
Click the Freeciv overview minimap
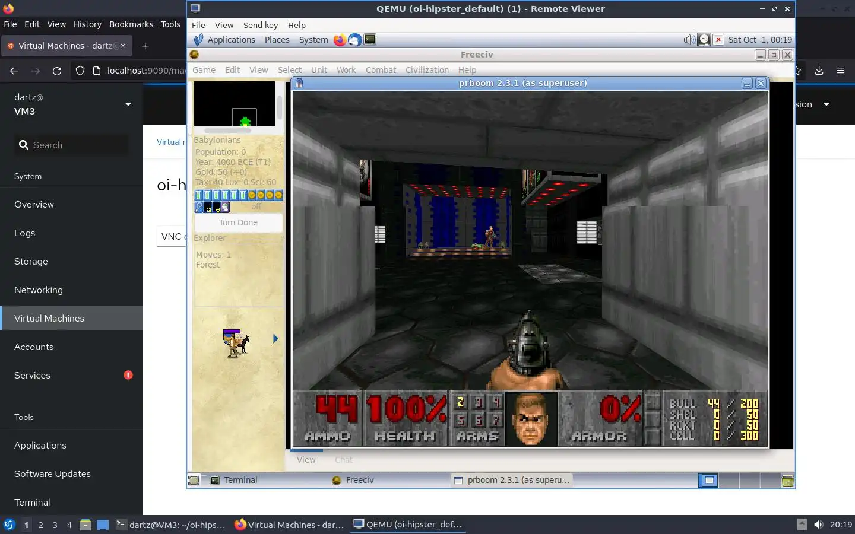coord(235,103)
